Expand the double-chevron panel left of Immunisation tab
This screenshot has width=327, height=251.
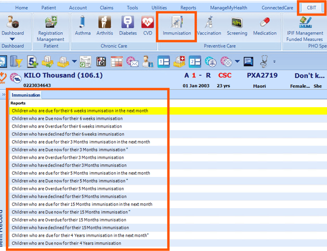(4, 95)
